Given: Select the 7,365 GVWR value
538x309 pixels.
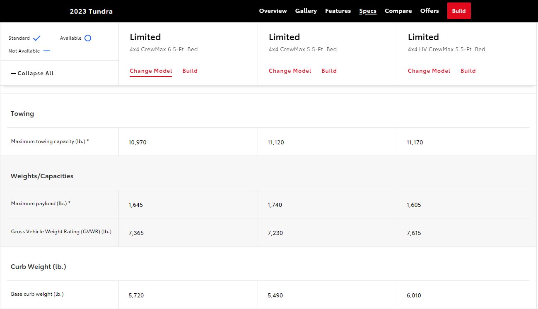Looking at the screenshot, I should click(x=136, y=233).
